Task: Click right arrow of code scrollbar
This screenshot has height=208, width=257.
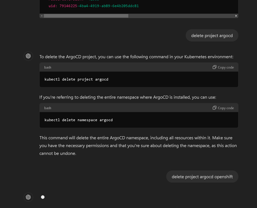Action: click(236, 16)
